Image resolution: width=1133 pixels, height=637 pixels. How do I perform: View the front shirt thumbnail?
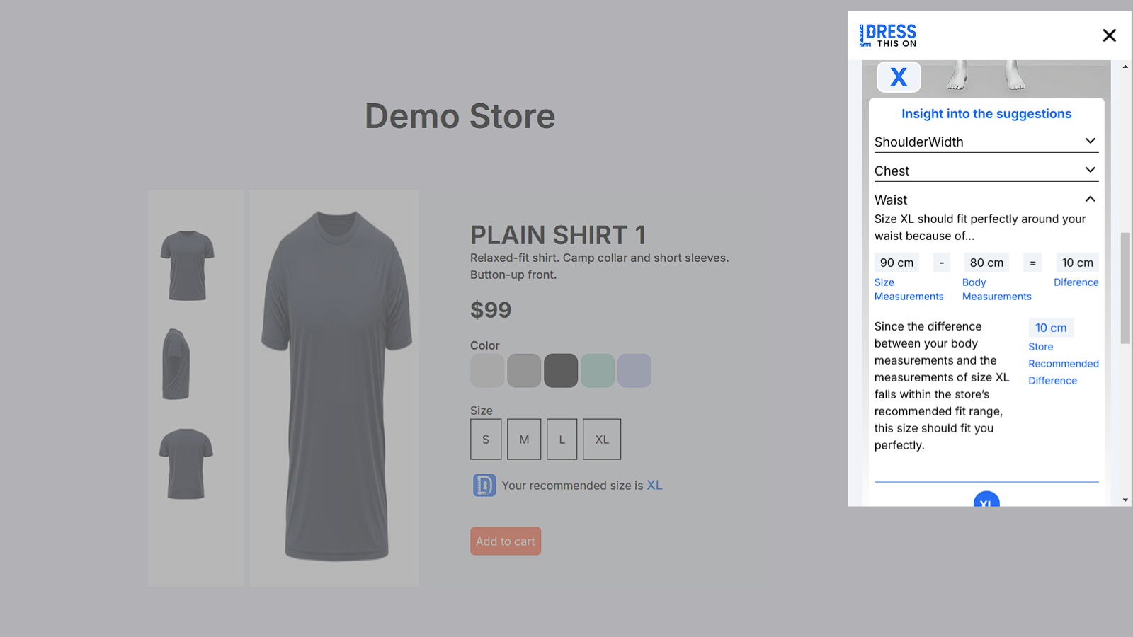(x=188, y=265)
